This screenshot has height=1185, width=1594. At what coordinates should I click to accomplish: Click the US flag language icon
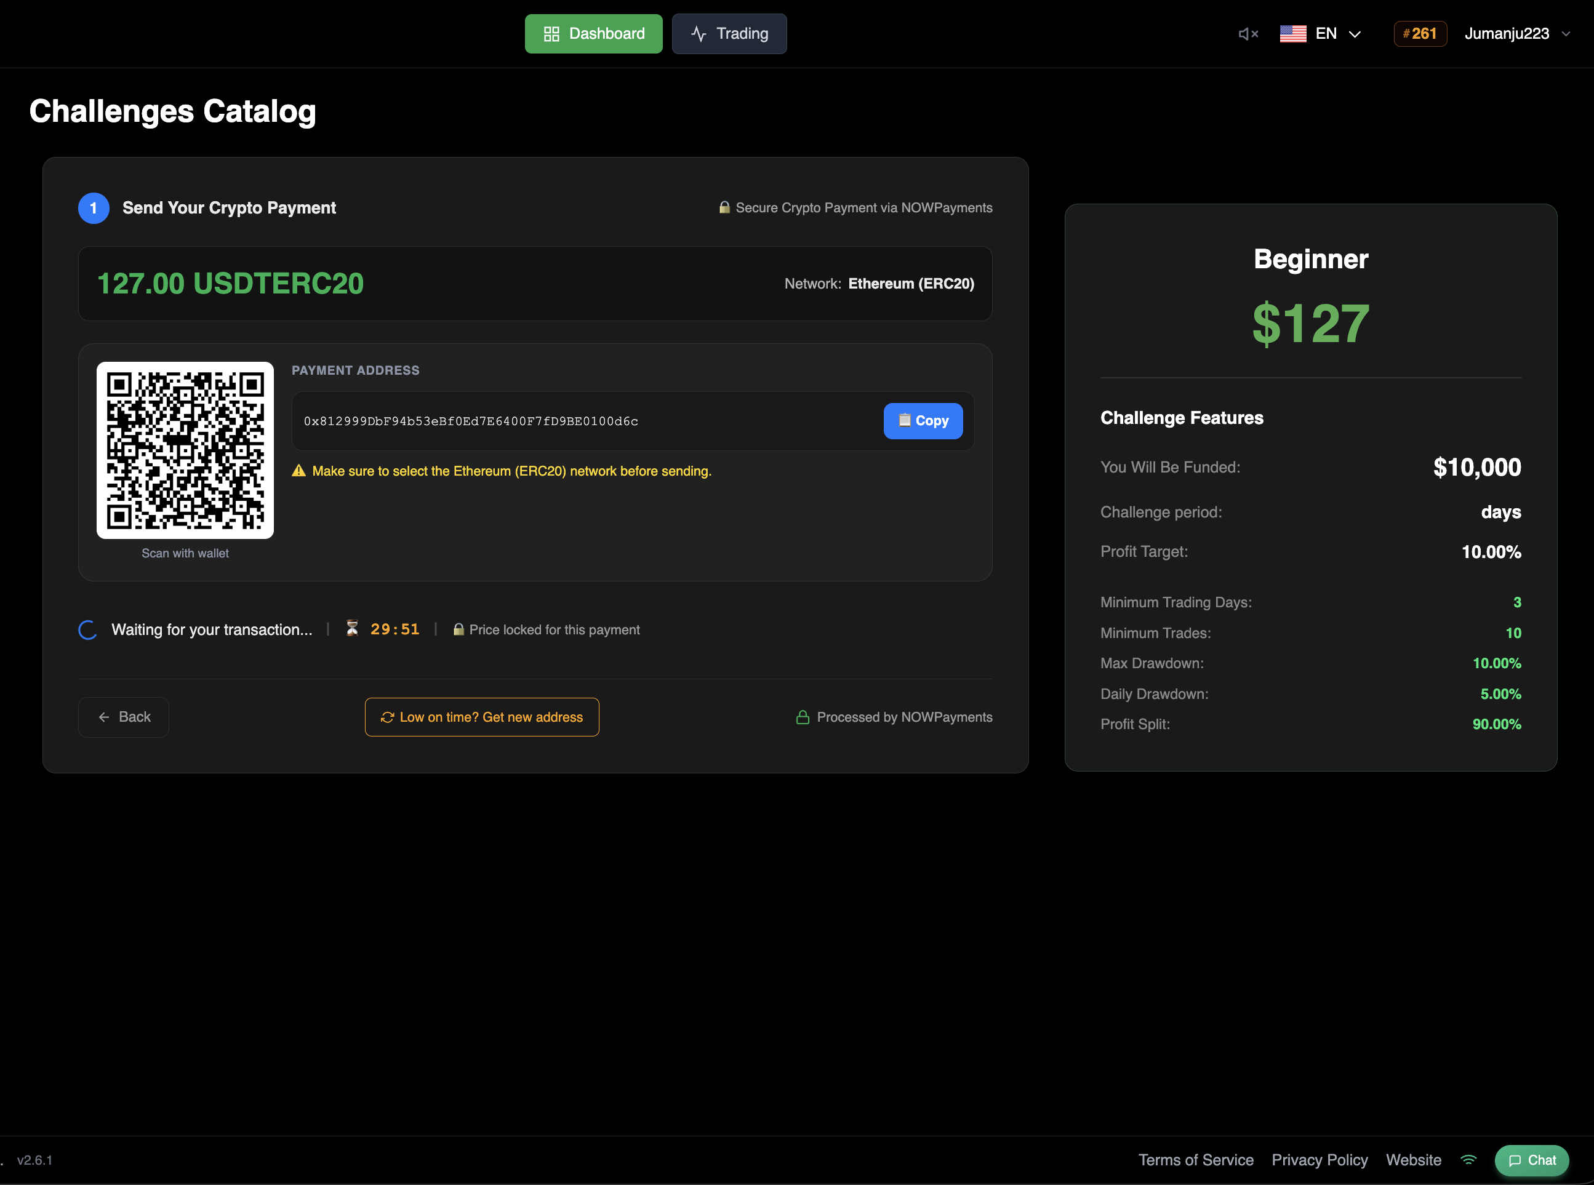tap(1292, 33)
